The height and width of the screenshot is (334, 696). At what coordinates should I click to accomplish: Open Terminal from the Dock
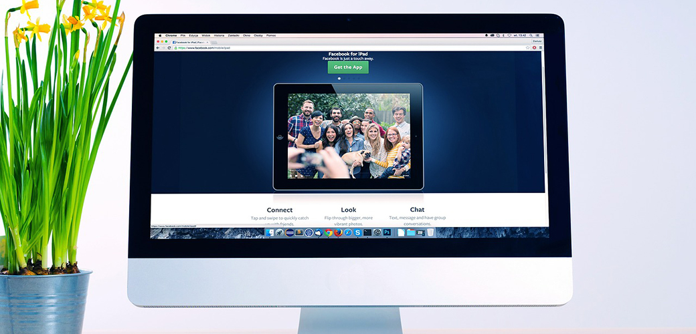pyautogui.click(x=367, y=232)
